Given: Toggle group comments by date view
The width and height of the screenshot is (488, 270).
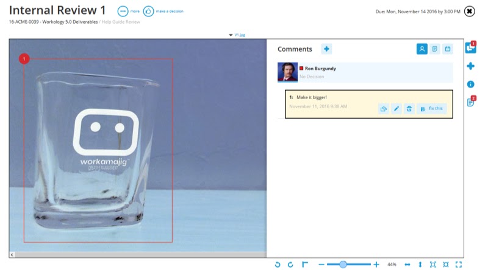Looking at the screenshot, I should point(448,49).
